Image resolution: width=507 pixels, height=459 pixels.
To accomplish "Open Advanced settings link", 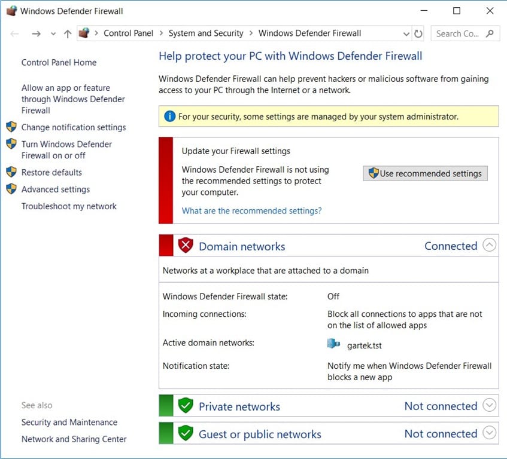I will click(56, 189).
